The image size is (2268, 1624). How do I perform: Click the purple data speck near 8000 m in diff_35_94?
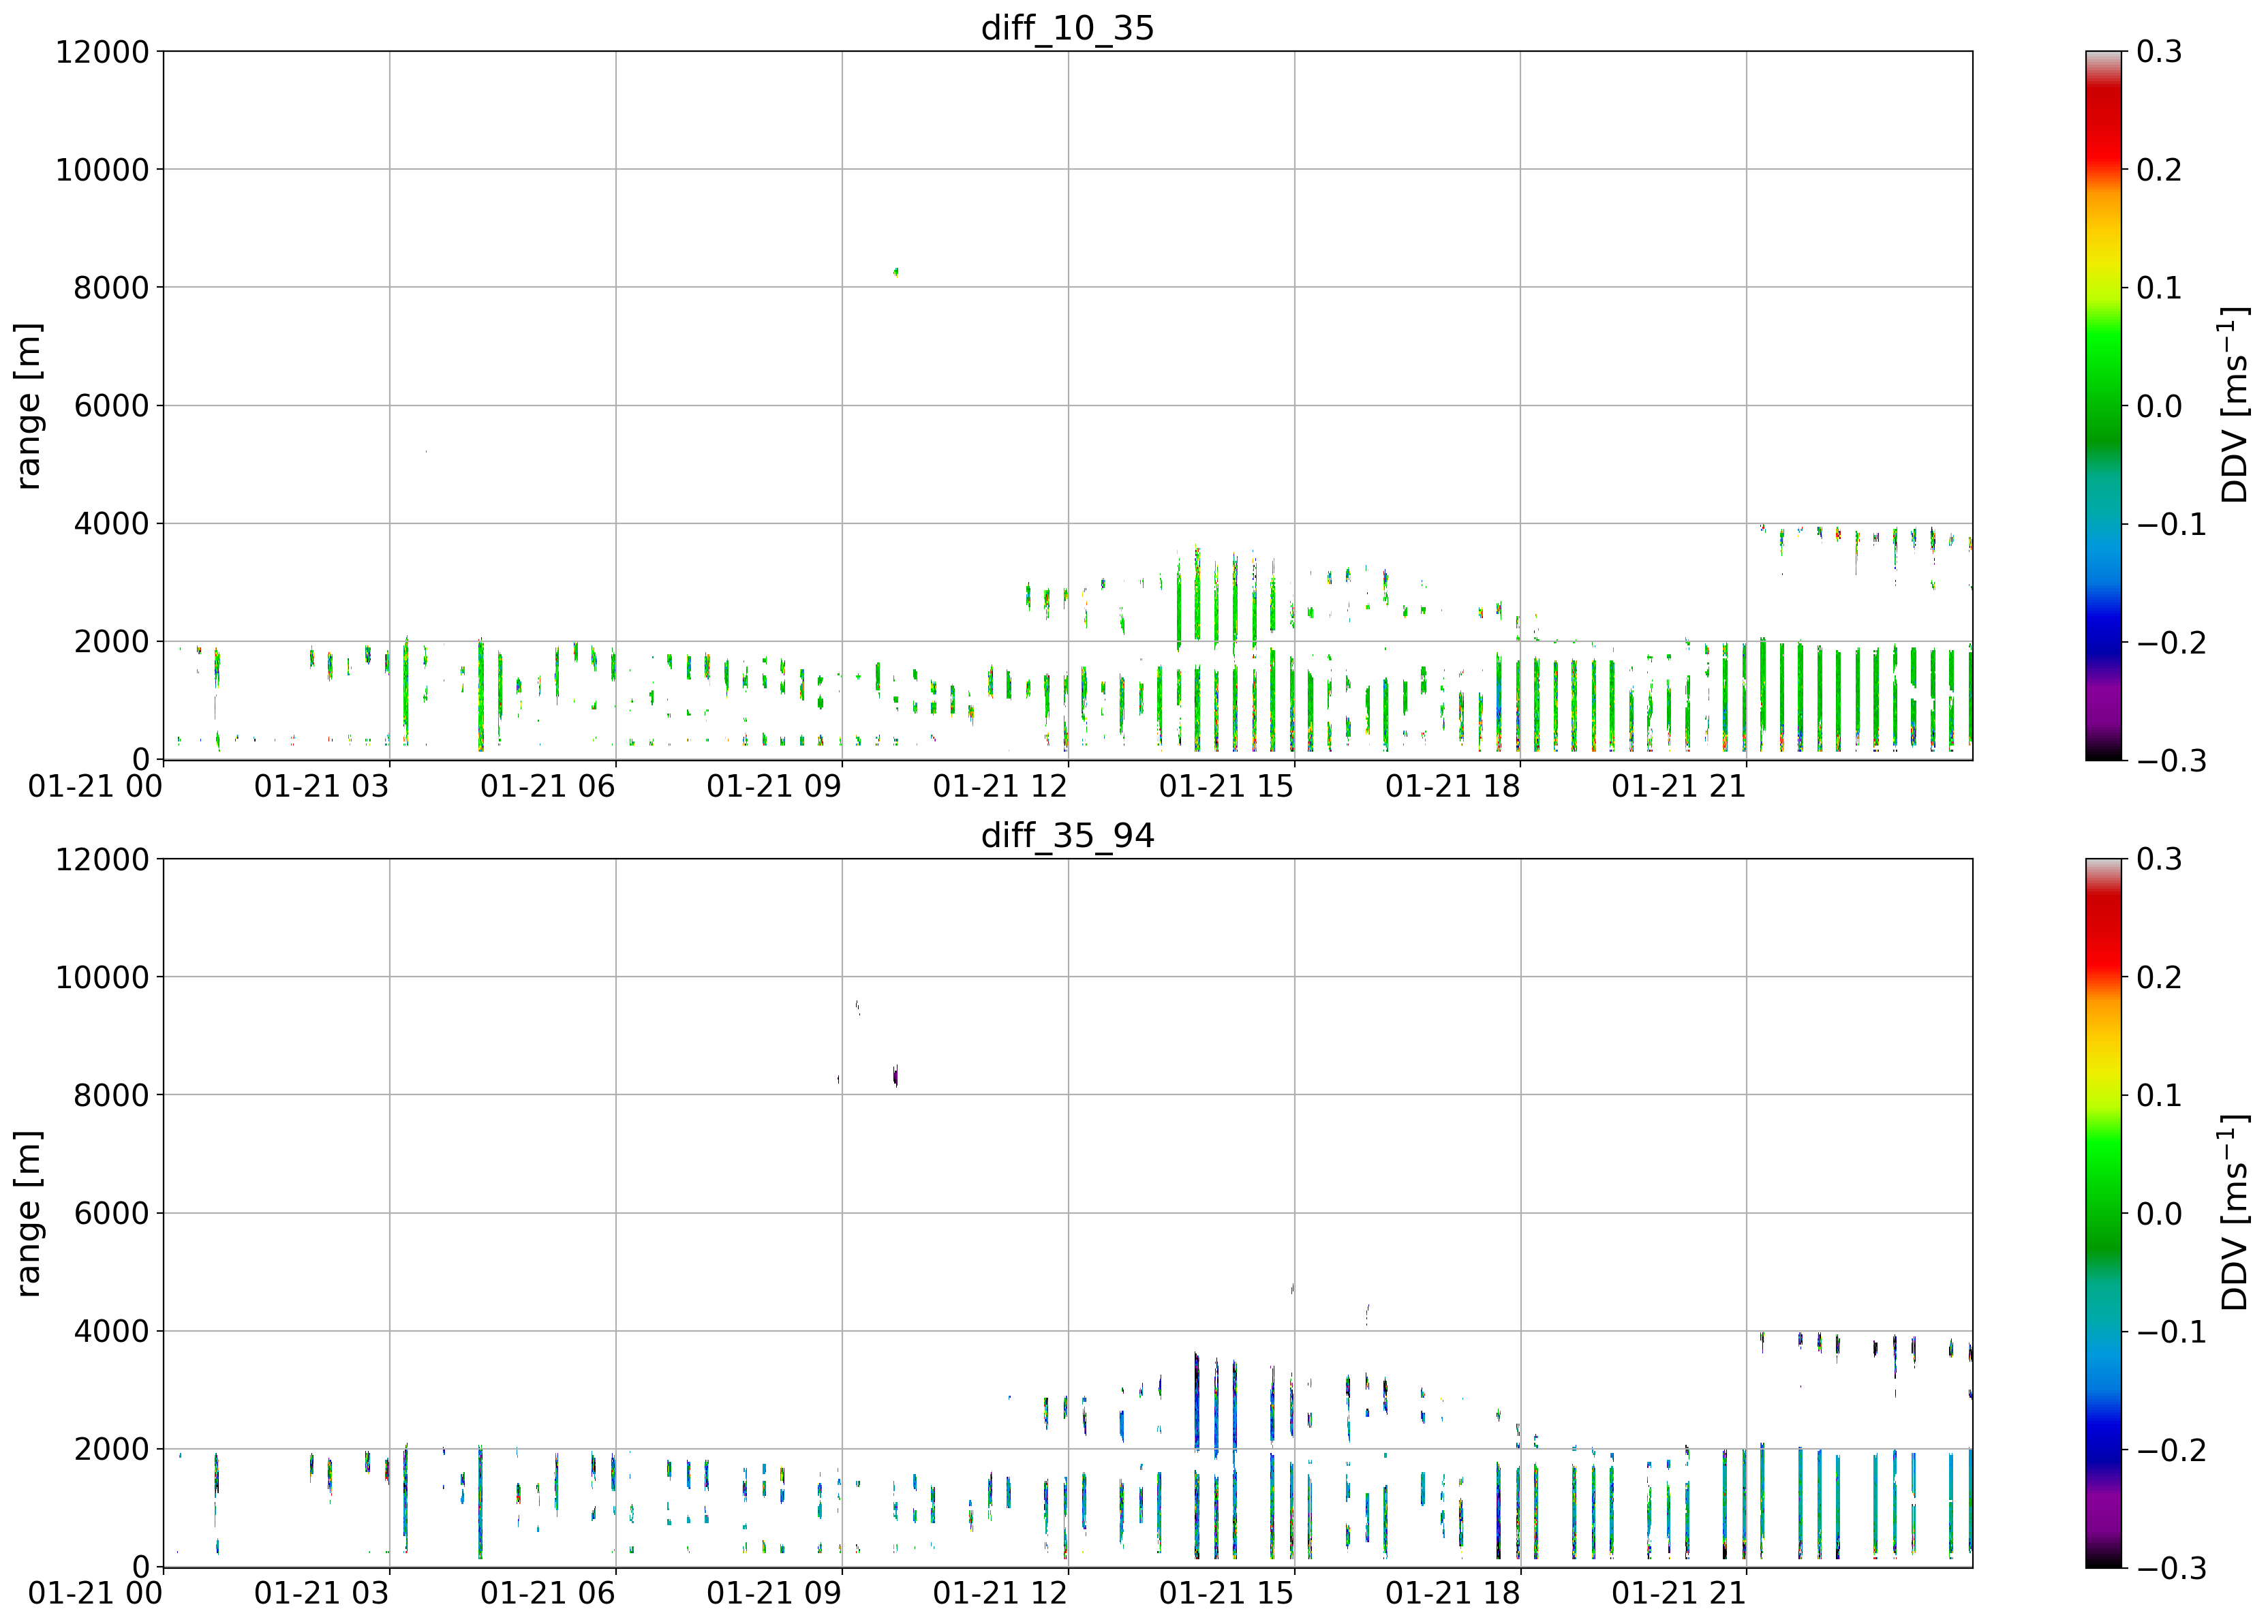click(x=896, y=1076)
